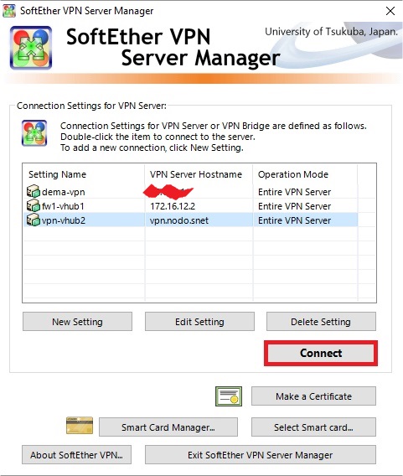
Task: Click the vpn.nodo.snet hostname cell
Action: click(179, 220)
